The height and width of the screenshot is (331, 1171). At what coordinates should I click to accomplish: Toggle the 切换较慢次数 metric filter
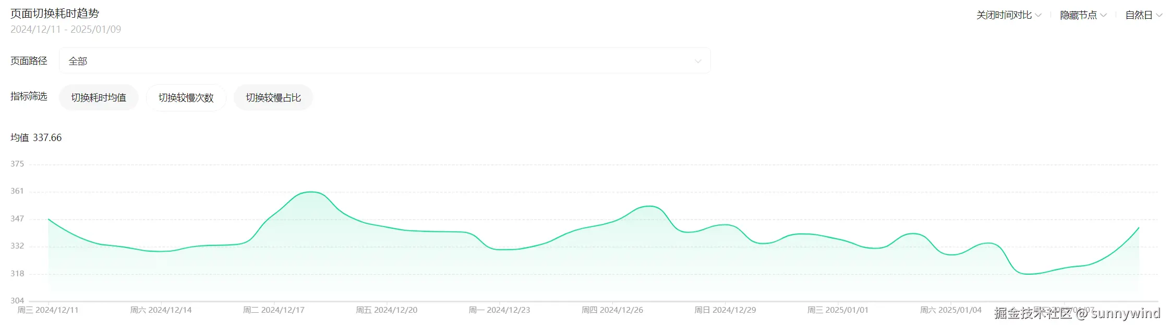[x=186, y=98]
